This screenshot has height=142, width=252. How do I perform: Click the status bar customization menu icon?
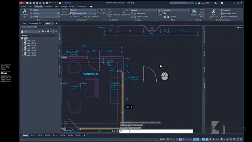click(241, 139)
